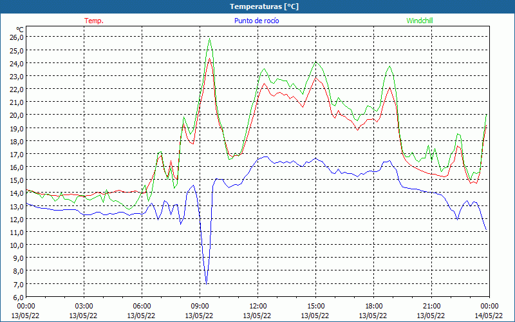This screenshot has height=322, width=515.
Task: Click the 18:00 time axis label
Action: point(374,307)
